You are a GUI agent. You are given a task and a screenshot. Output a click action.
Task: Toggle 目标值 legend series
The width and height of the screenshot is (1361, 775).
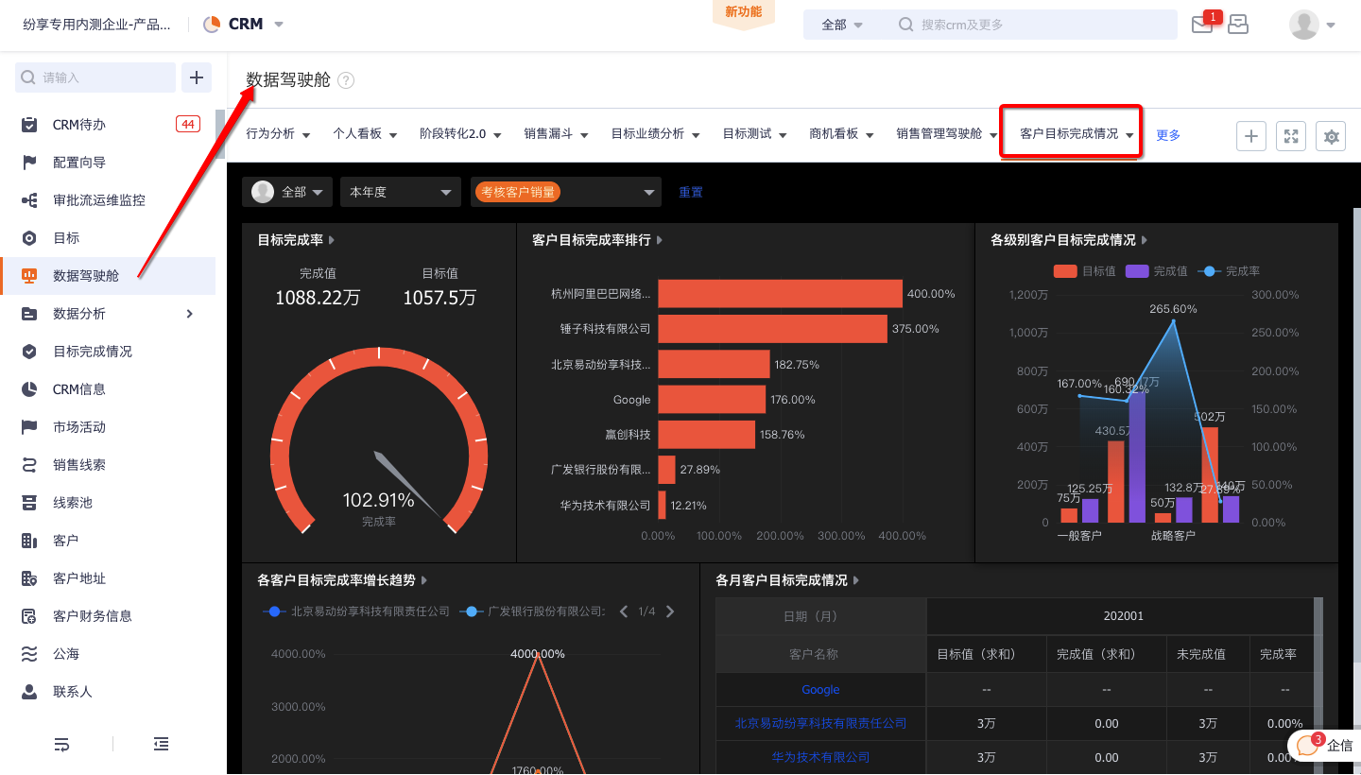1085,271
